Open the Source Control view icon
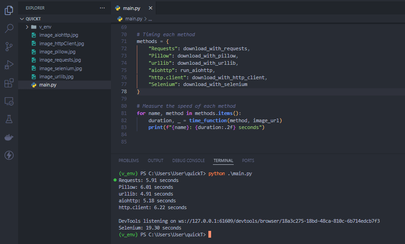405x244 pixels. 9,47
